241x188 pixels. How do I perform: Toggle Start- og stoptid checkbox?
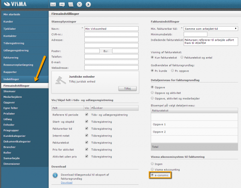[87, 122]
